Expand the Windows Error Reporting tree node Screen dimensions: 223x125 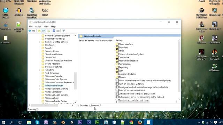coord(40,89)
